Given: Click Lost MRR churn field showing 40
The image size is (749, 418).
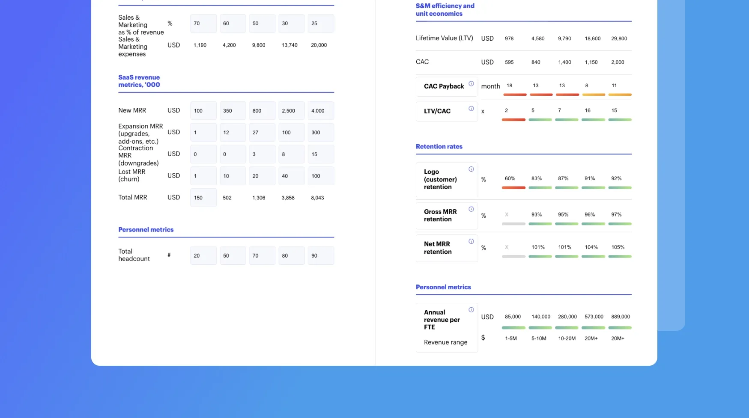Looking at the screenshot, I should 291,176.
